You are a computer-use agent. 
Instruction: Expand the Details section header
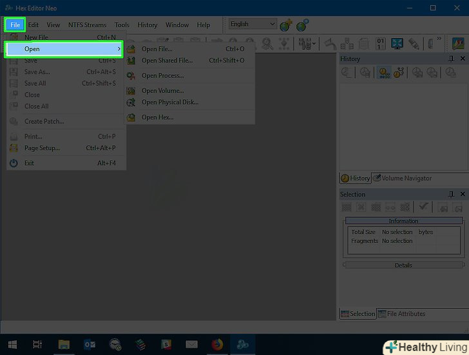click(x=403, y=265)
